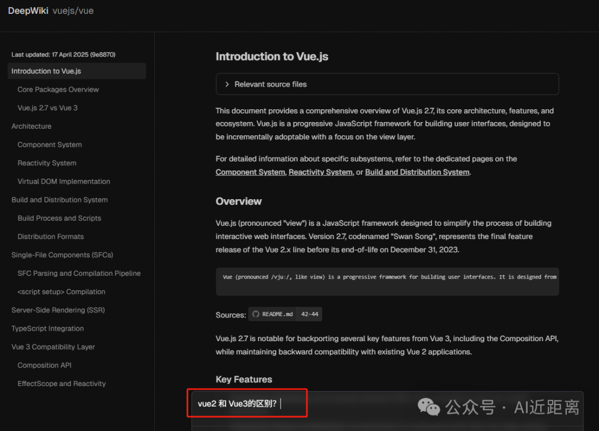
Task: Follow the Reactivity System inline link
Action: coord(321,172)
